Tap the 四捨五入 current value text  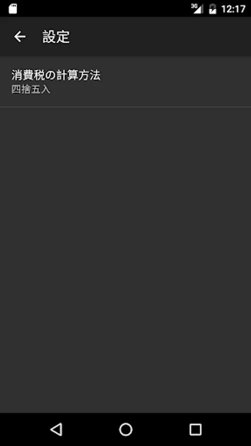click(31, 90)
